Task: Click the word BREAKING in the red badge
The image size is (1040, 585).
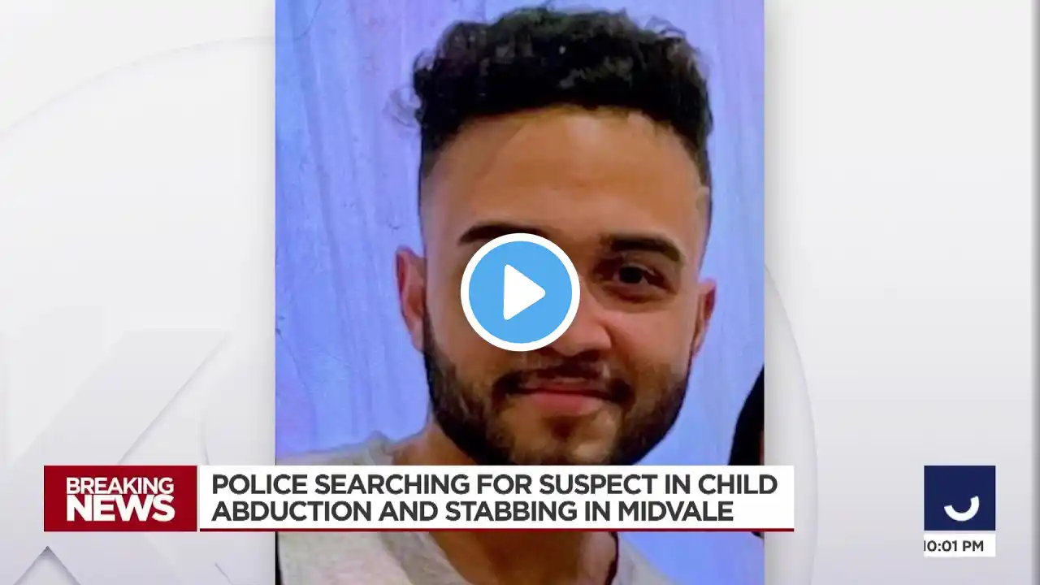Action: (x=120, y=486)
